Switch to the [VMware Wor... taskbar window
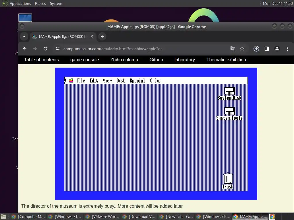Screen dimensions: 294x220 pyautogui.click(x=102, y=217)
